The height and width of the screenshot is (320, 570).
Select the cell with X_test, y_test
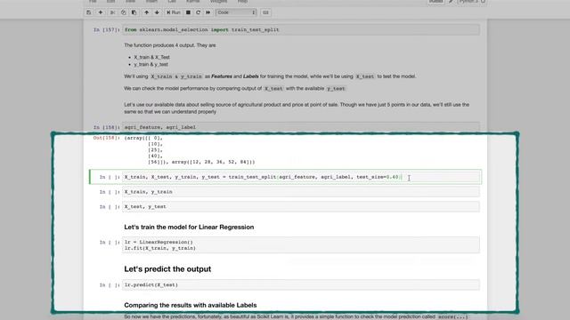coord(301,206)
